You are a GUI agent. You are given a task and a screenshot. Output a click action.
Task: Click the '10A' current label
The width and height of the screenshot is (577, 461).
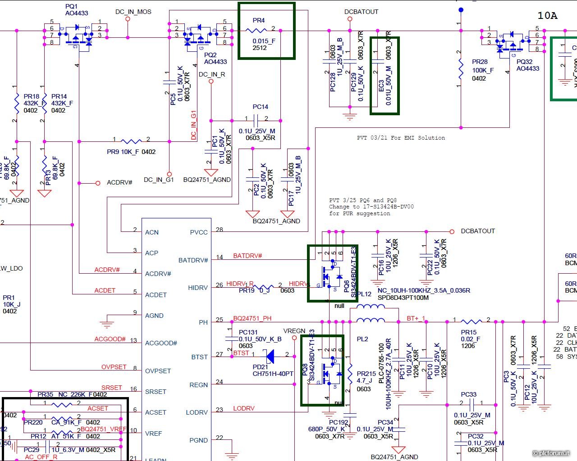coord(547,16)
